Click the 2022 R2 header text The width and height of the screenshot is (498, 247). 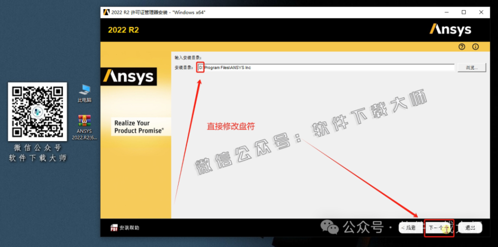tap(124, 30)
